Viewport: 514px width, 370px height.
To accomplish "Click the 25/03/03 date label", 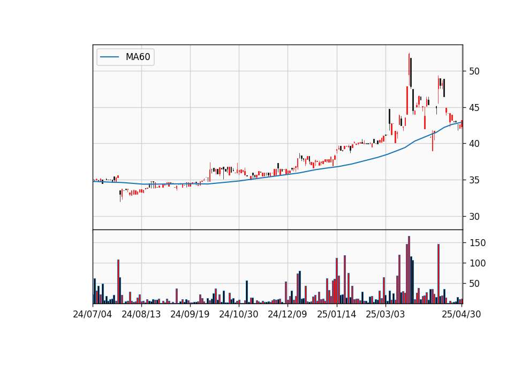I will (385, 314).
